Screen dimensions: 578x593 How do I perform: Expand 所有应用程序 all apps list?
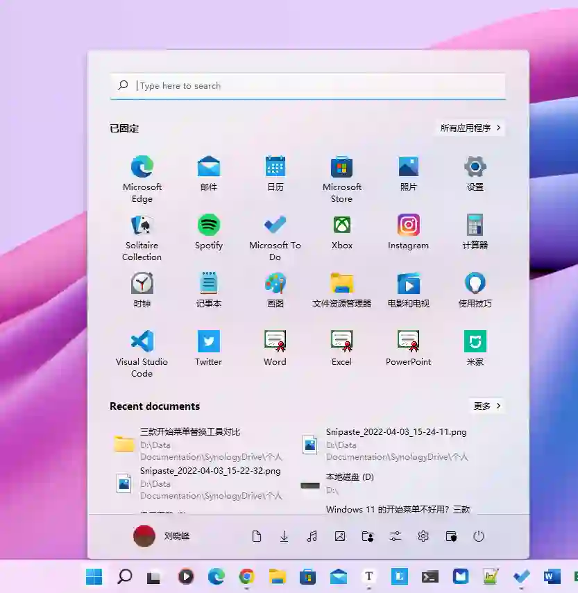pos(470,128)
